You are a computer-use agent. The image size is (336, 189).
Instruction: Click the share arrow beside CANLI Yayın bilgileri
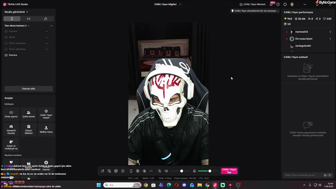click(180, 4)
